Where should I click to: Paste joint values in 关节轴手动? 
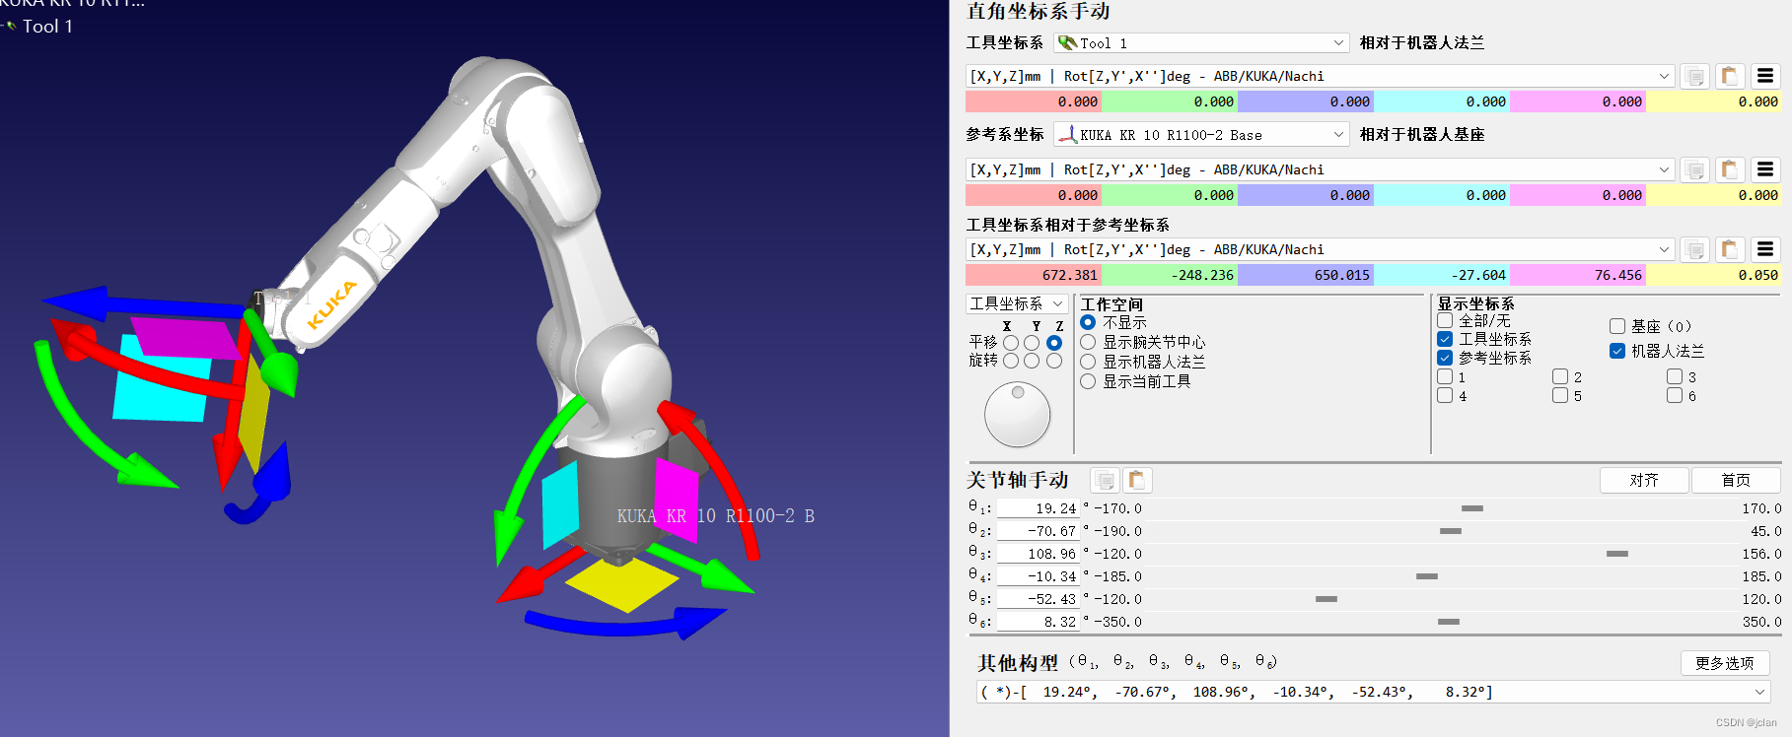coord(1137,480)
